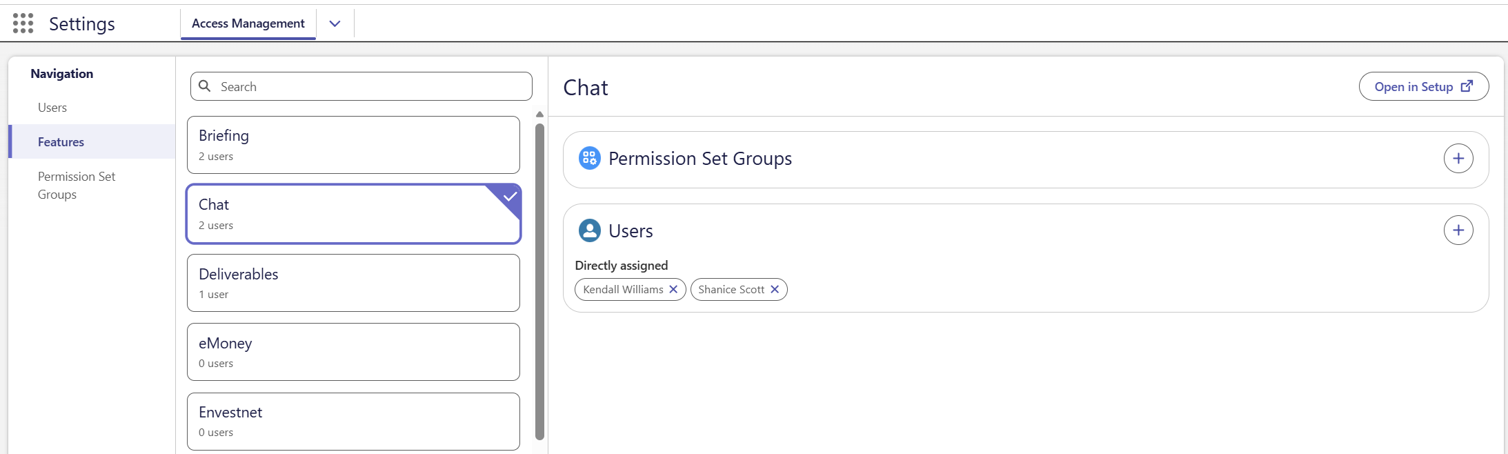Click the Users section heading

631,231
